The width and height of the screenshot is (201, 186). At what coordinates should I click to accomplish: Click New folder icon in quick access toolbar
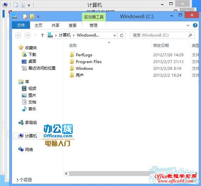(32, 16)
